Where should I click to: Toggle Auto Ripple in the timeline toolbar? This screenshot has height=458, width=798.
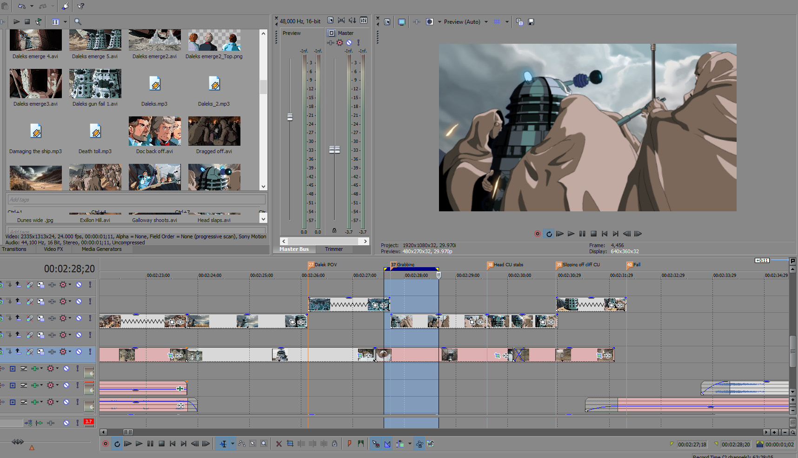[400, 444]
